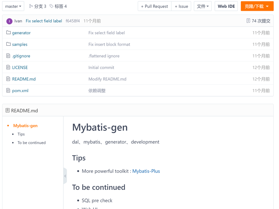The height and width of the screenshot is (209, 279).
Task: Click the README.md panel header icon
Action: click(x=7, y=110)
